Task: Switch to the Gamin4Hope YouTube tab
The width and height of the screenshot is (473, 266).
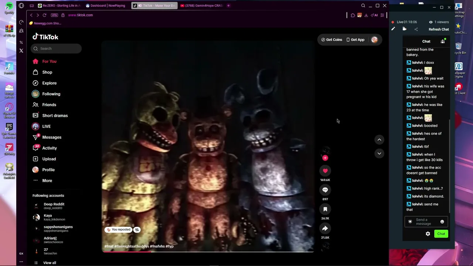Action: (202, 6)
